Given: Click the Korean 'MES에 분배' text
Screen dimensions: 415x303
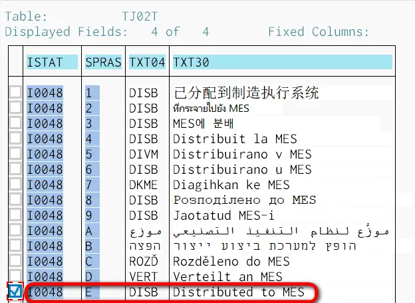Looking at the screenshot, I should click(x=204, y=124).
